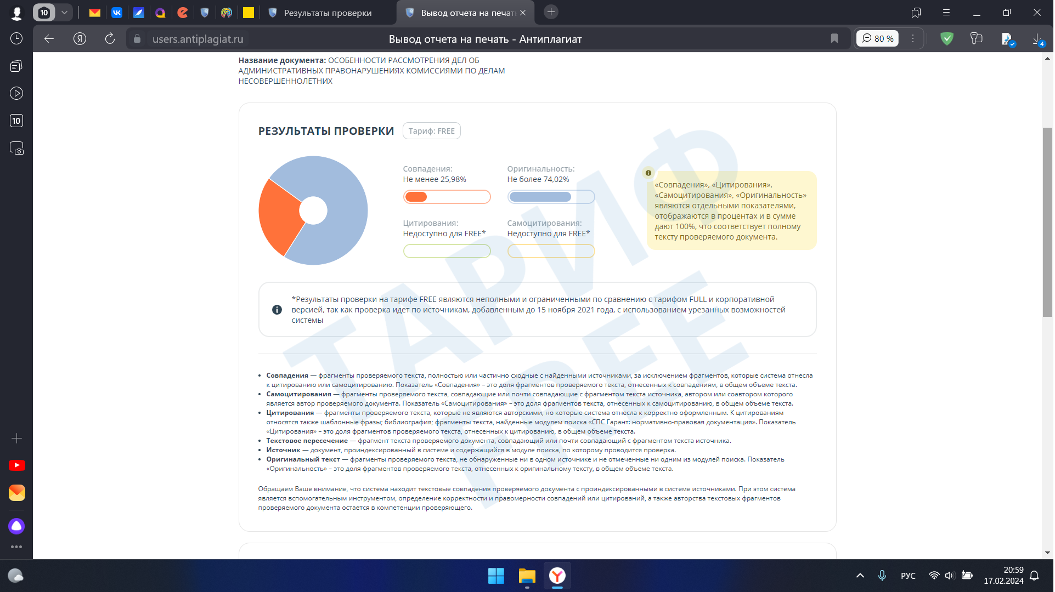This screenshot has width=1055, height=592.
Task: Expand hidden system tray icons chevron
Action: pyautogui.click(x=860, y=576)
